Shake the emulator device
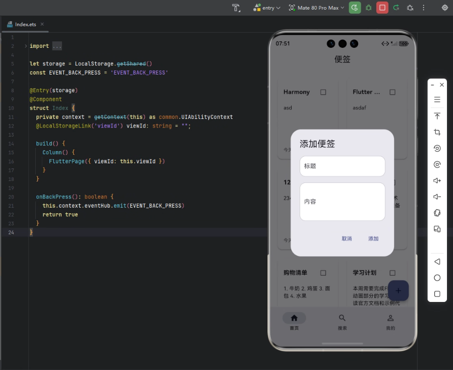This screenshot has width=453, height=370. (x=437, y=213)
